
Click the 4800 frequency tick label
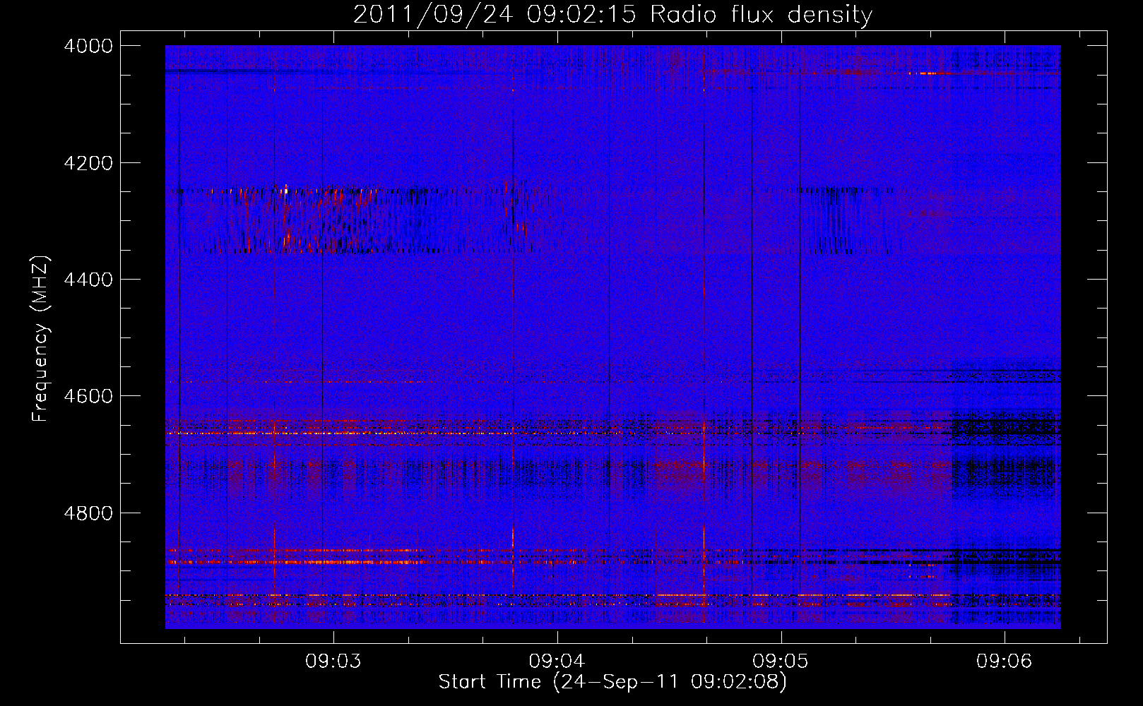click(88, 513)
